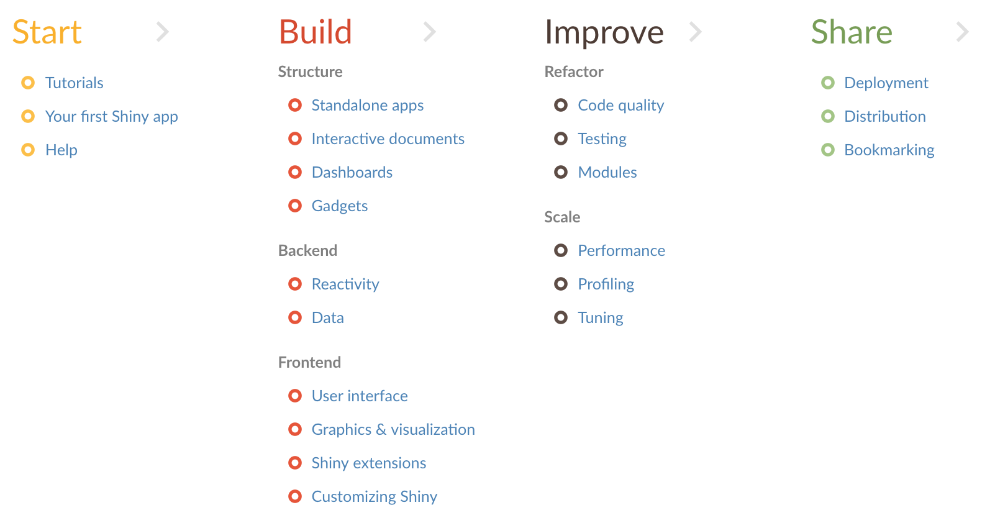Viewport: 995px width, 523px height.
Task: Open Graphics & visualization articles
Action: coord(393,429)
